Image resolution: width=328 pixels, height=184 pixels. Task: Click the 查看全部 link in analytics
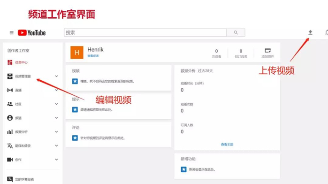227,145
